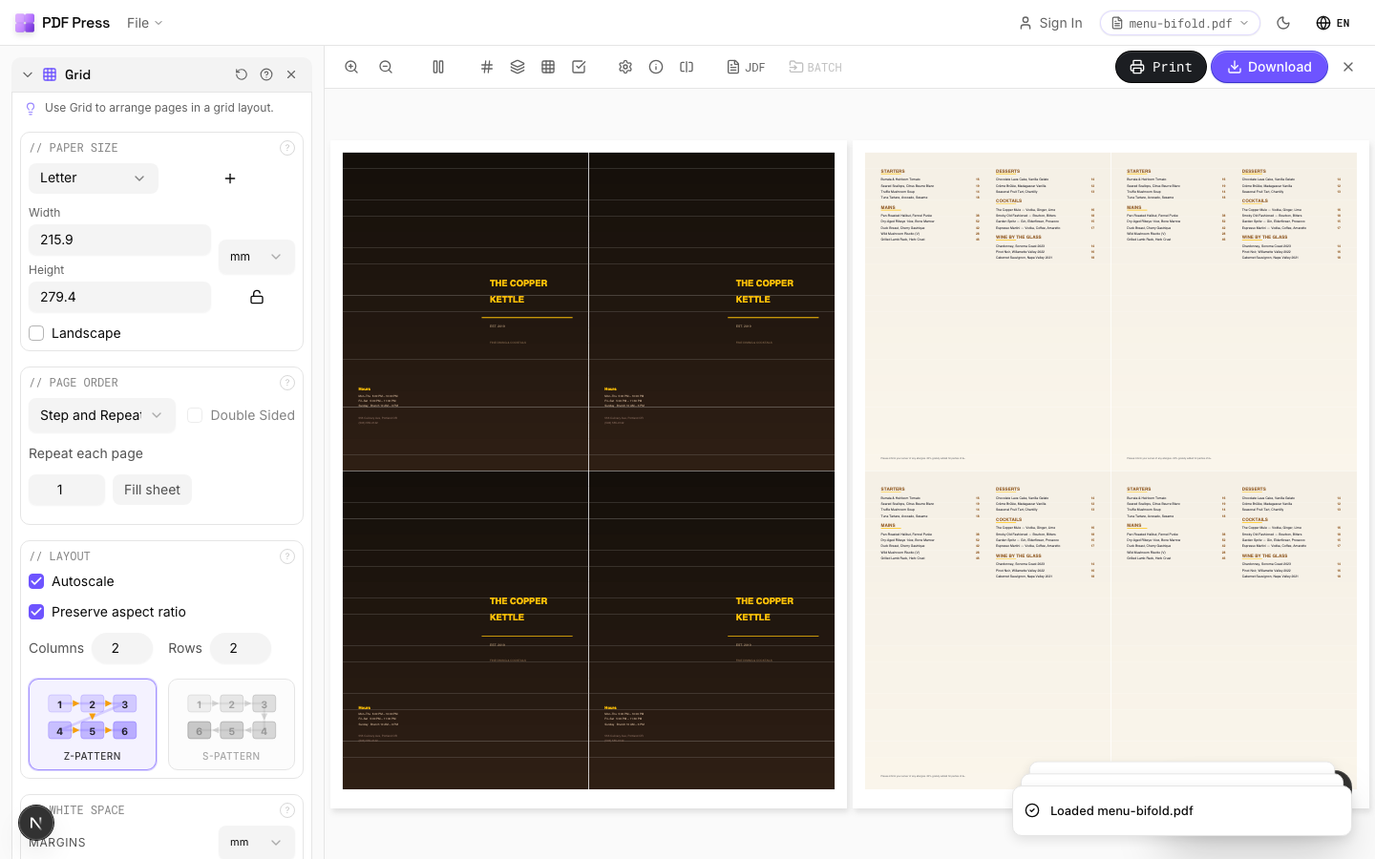This screenshot has width=1375, height=859.
Task: Change language via EN selector
Action: [1333, 23]
